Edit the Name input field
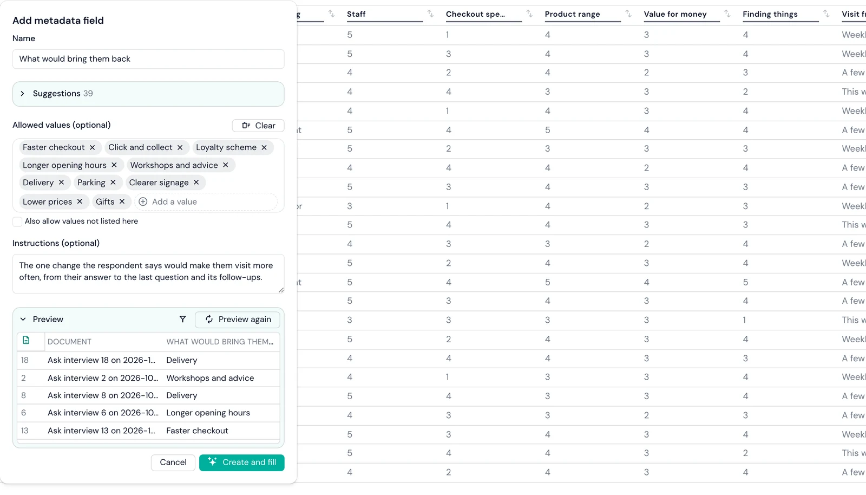The width and height of the screenshot is (866, 495). tap(148, 59)
